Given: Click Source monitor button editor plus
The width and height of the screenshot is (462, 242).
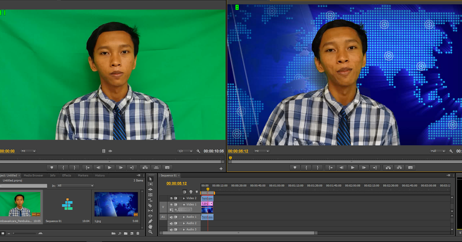Looking at the screenshot, I should (x=221, y=169).
